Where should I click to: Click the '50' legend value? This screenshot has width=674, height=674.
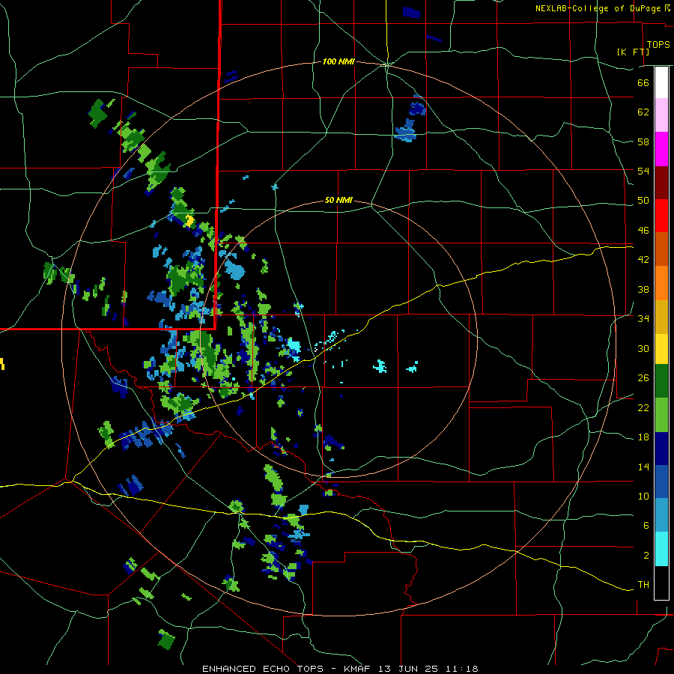(x=643, y=200)
